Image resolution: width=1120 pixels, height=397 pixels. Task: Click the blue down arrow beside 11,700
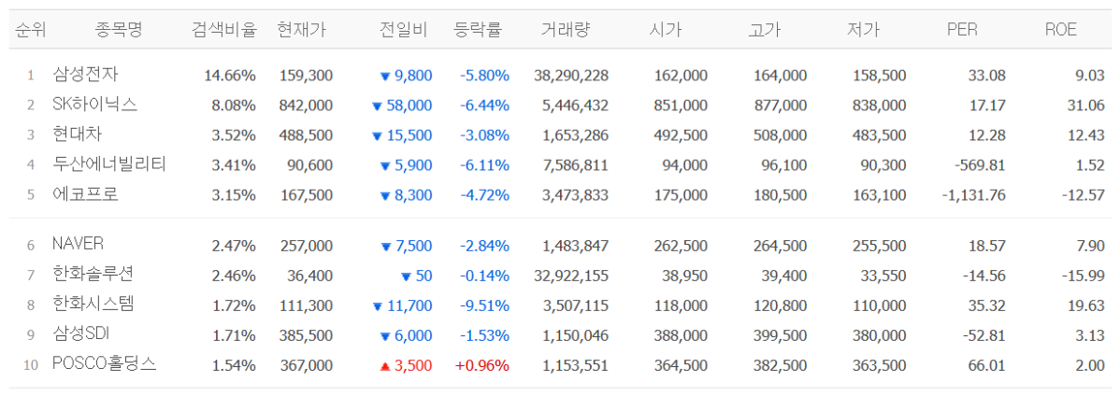tap(377, 306)
